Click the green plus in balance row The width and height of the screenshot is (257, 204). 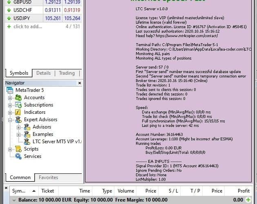(x=248, y=200)
